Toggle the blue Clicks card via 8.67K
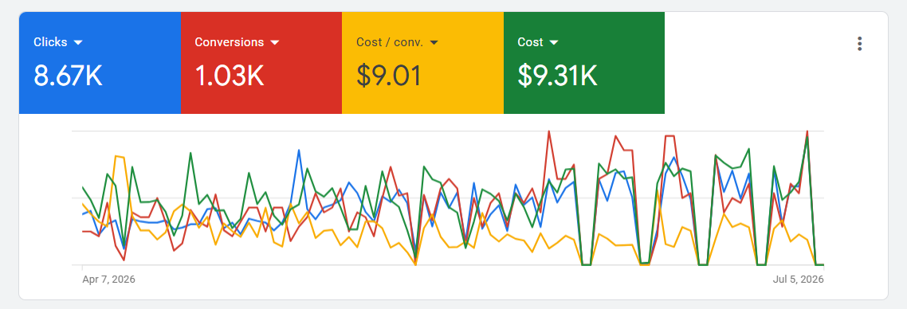Viewport: 907px width, 309px height. pyautogui.click(x=69, y=76)
